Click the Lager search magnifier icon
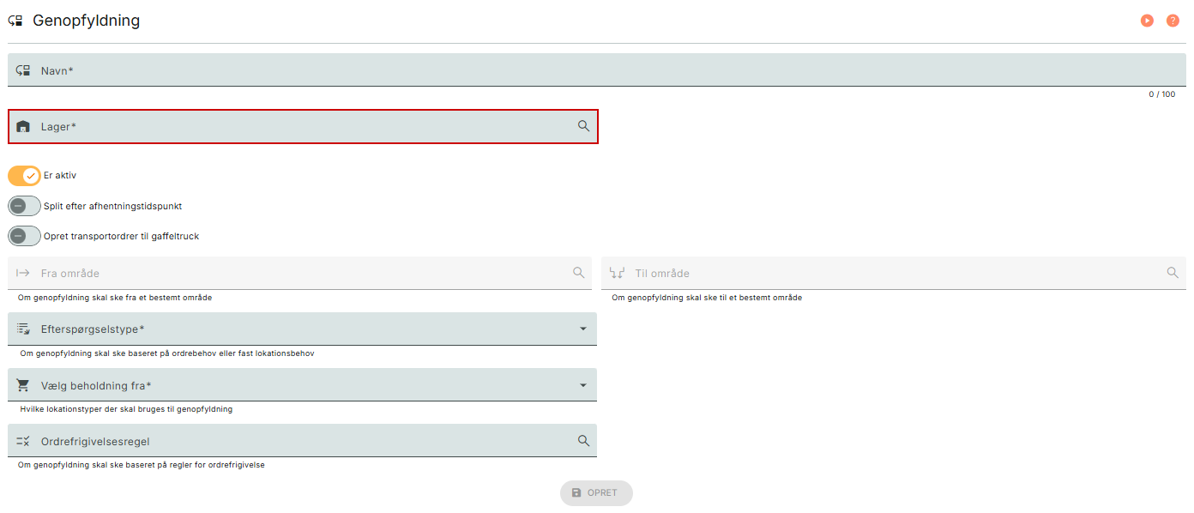The width and height of the screenshot is (1194, 513). [583, 126]
